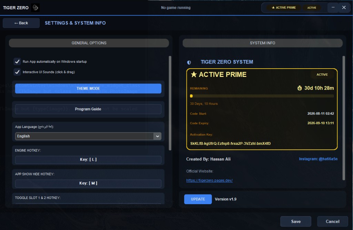Viewport: 353px width, 230px height.
Task: Change the Engine Hotkey Key [ L ]
Action: click(x=88, y=160)
